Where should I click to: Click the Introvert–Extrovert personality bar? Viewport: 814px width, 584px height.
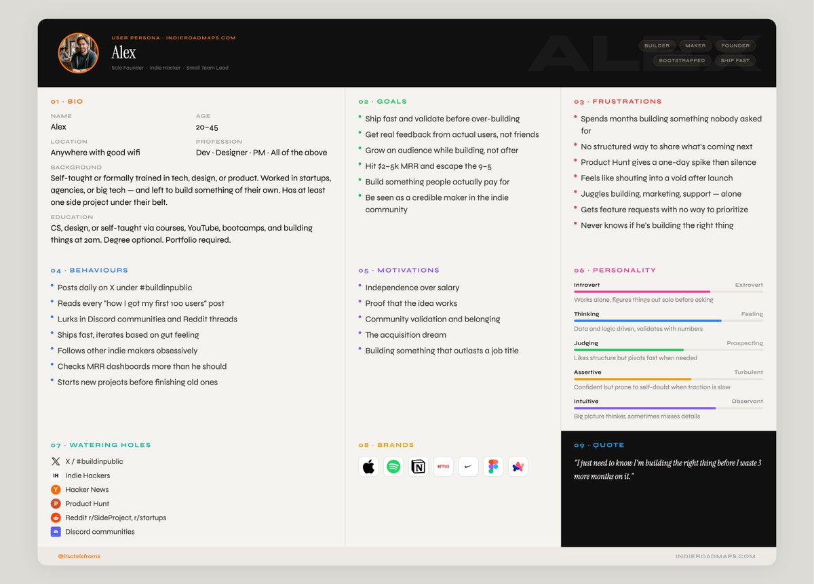coord(668,292)
